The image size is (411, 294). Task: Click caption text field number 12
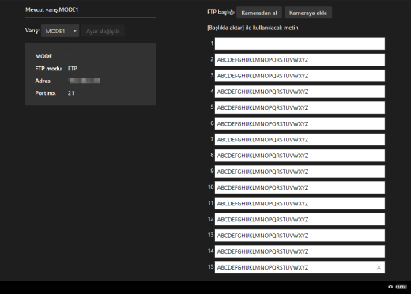coord(300,220)
